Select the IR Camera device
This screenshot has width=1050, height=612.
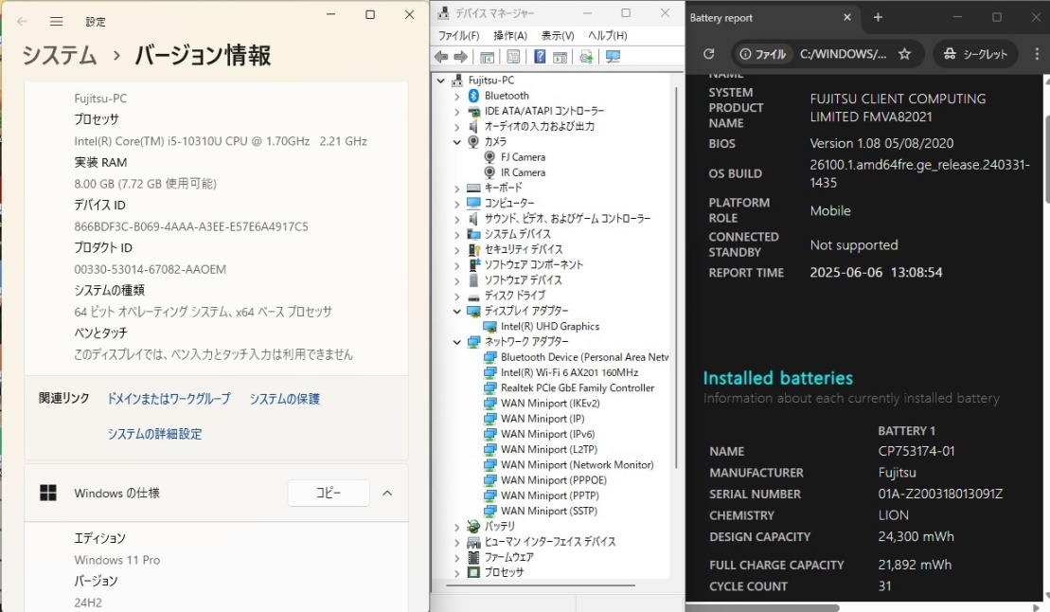[523, 172]
